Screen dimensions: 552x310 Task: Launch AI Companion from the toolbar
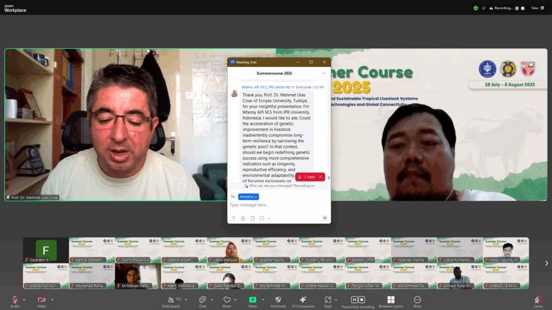(303, 300)
